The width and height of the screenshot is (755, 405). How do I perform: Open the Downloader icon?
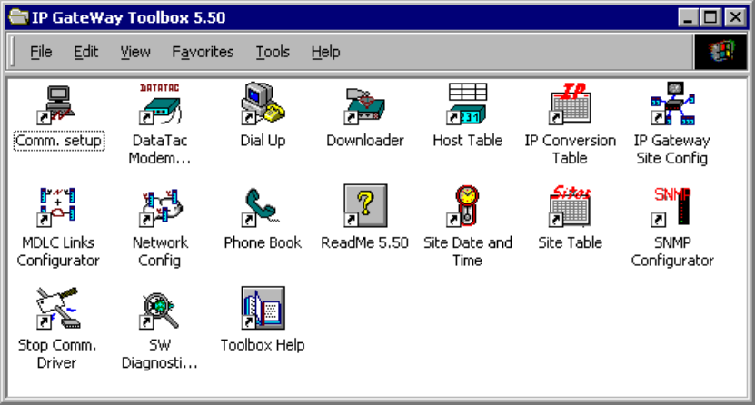[x=364, y=104]
